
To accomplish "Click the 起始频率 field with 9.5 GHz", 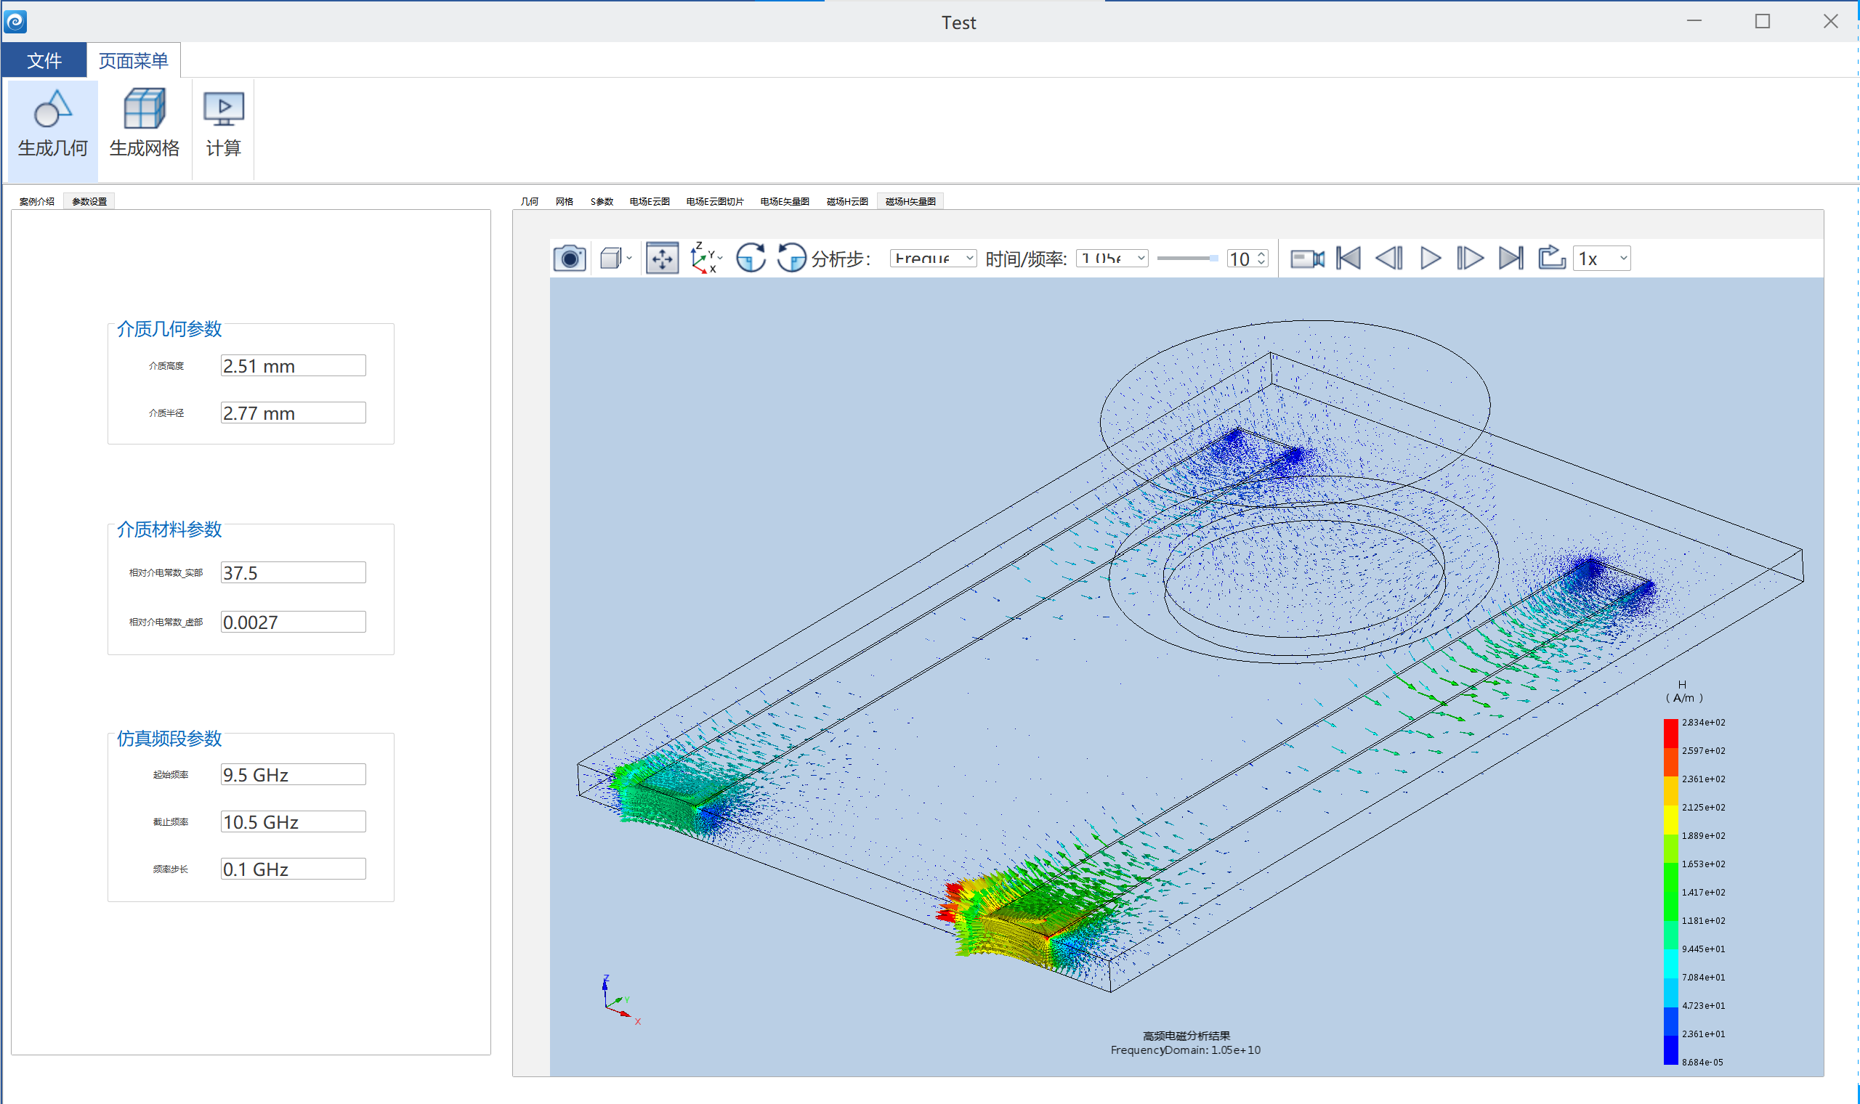I will (293, 775).
